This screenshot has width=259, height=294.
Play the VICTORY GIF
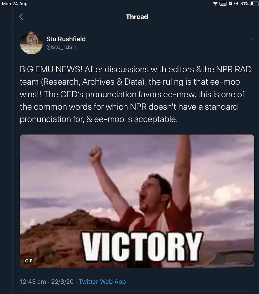click(x=137, y=201)
